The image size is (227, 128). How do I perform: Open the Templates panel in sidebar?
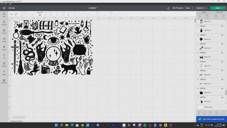4,22
